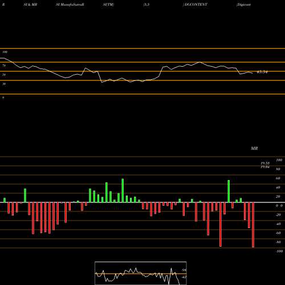Click the 'MR' label above bar chart
Viewport: 285px width, 285px height.
coord(254,148)
